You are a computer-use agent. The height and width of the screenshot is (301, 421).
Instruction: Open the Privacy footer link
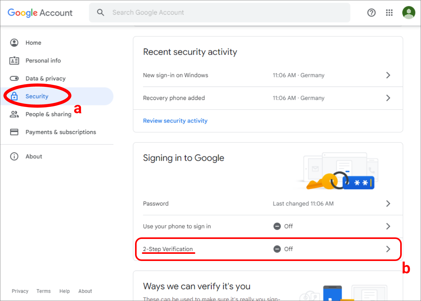20,291
